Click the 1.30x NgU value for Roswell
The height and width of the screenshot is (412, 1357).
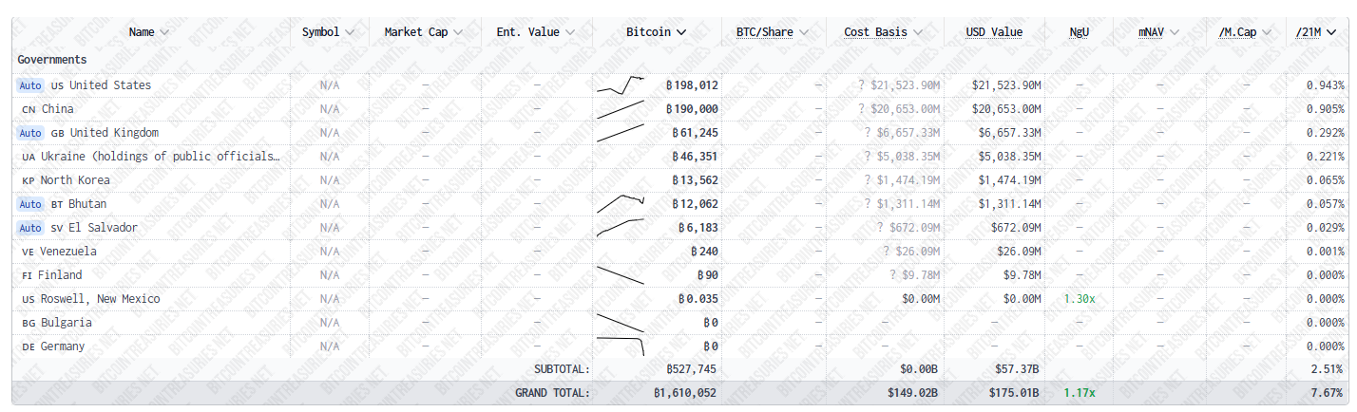[1080, 299]
